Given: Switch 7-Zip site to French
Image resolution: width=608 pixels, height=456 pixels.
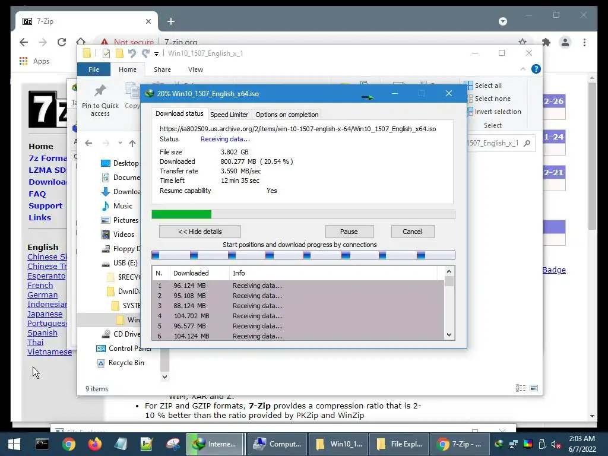Looking at the screenshot, I should [40, 286].
